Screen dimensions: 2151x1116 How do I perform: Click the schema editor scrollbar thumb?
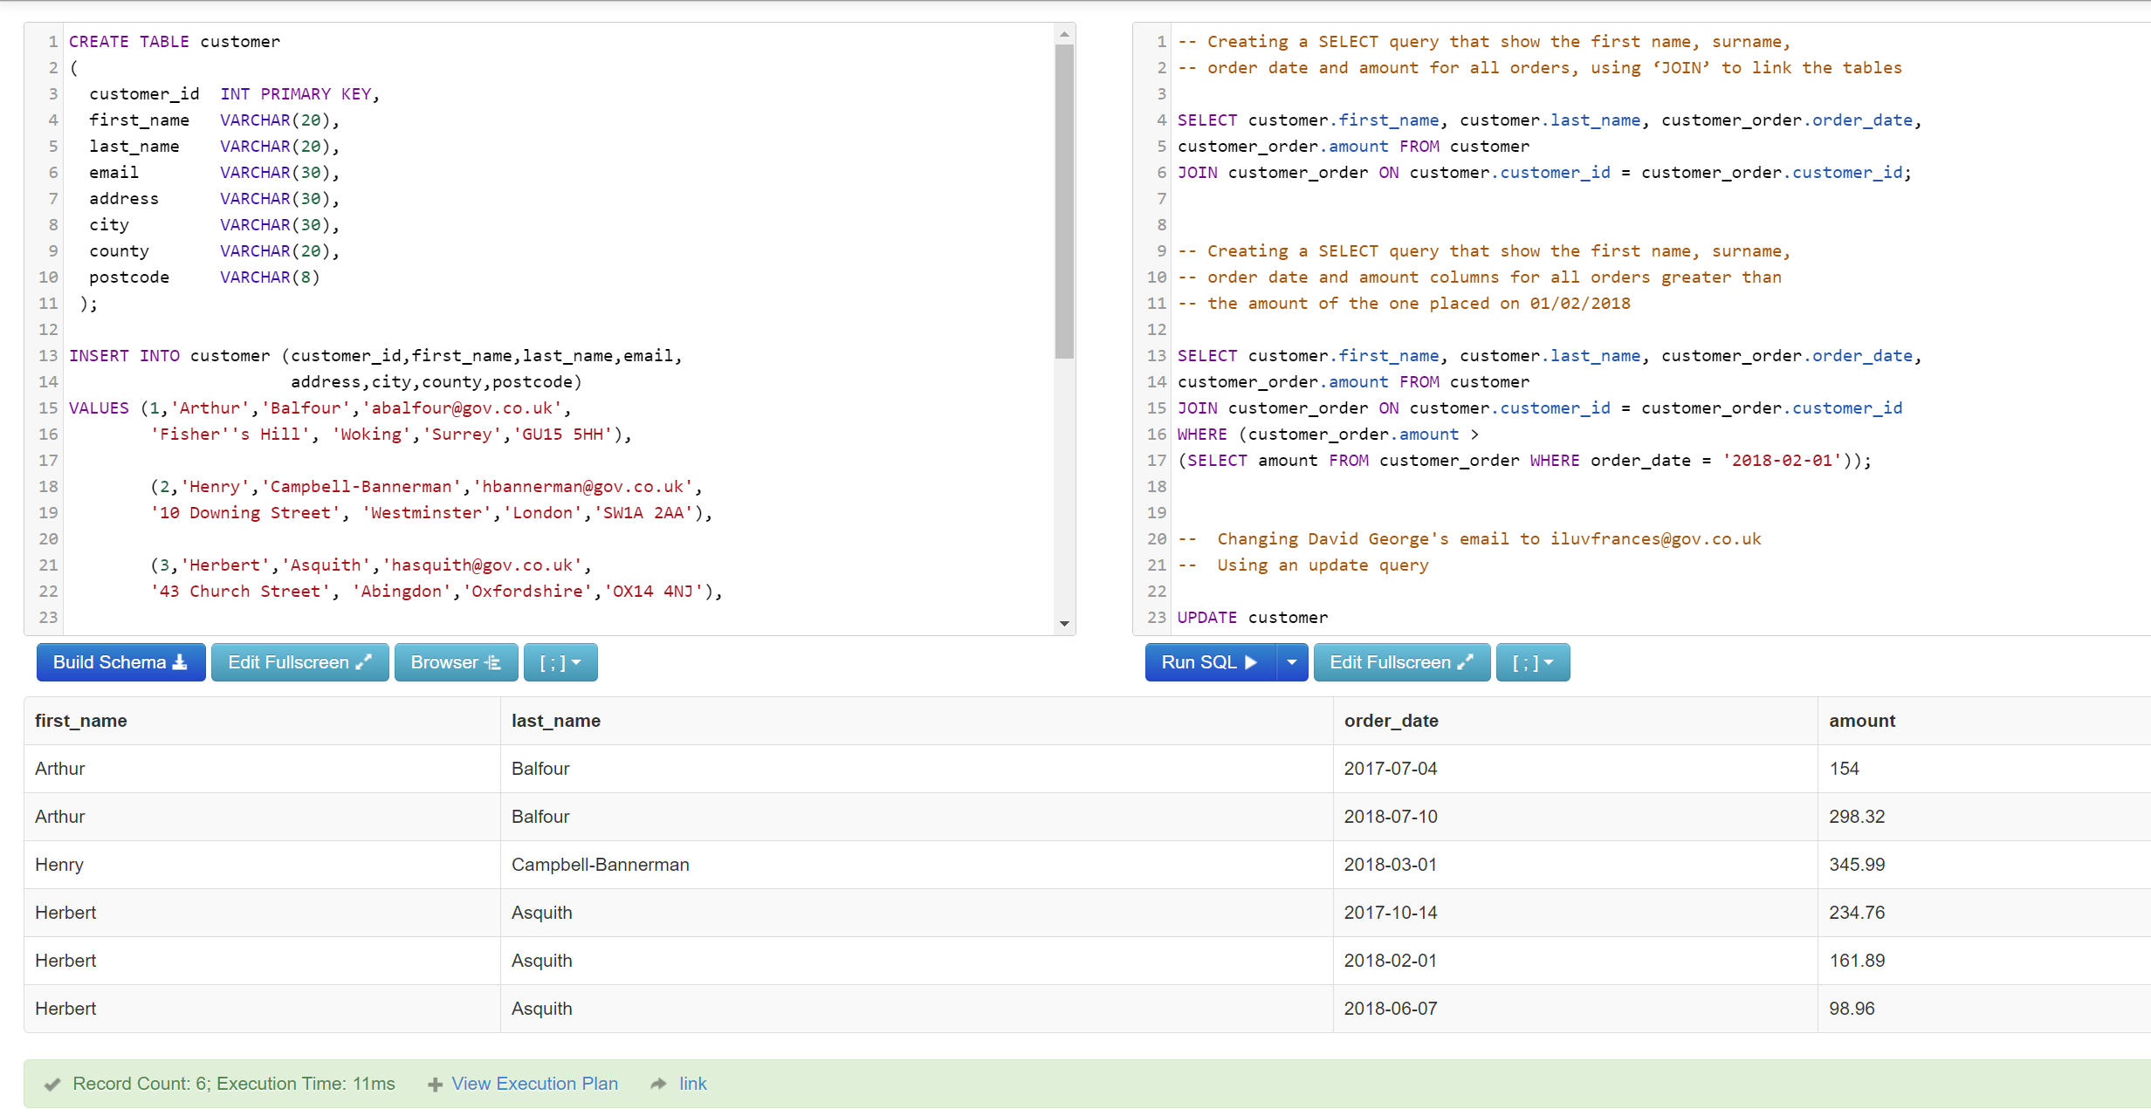pyautogui.click(x=1064, y=202)
